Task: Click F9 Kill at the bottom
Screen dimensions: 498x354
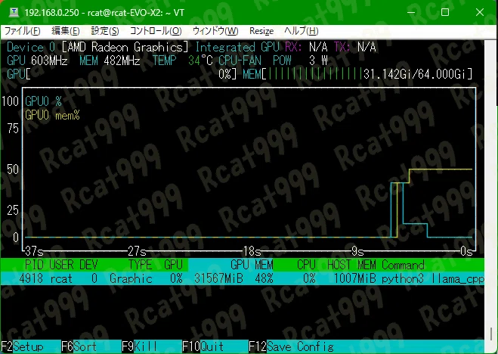Action: click(140, 346)
